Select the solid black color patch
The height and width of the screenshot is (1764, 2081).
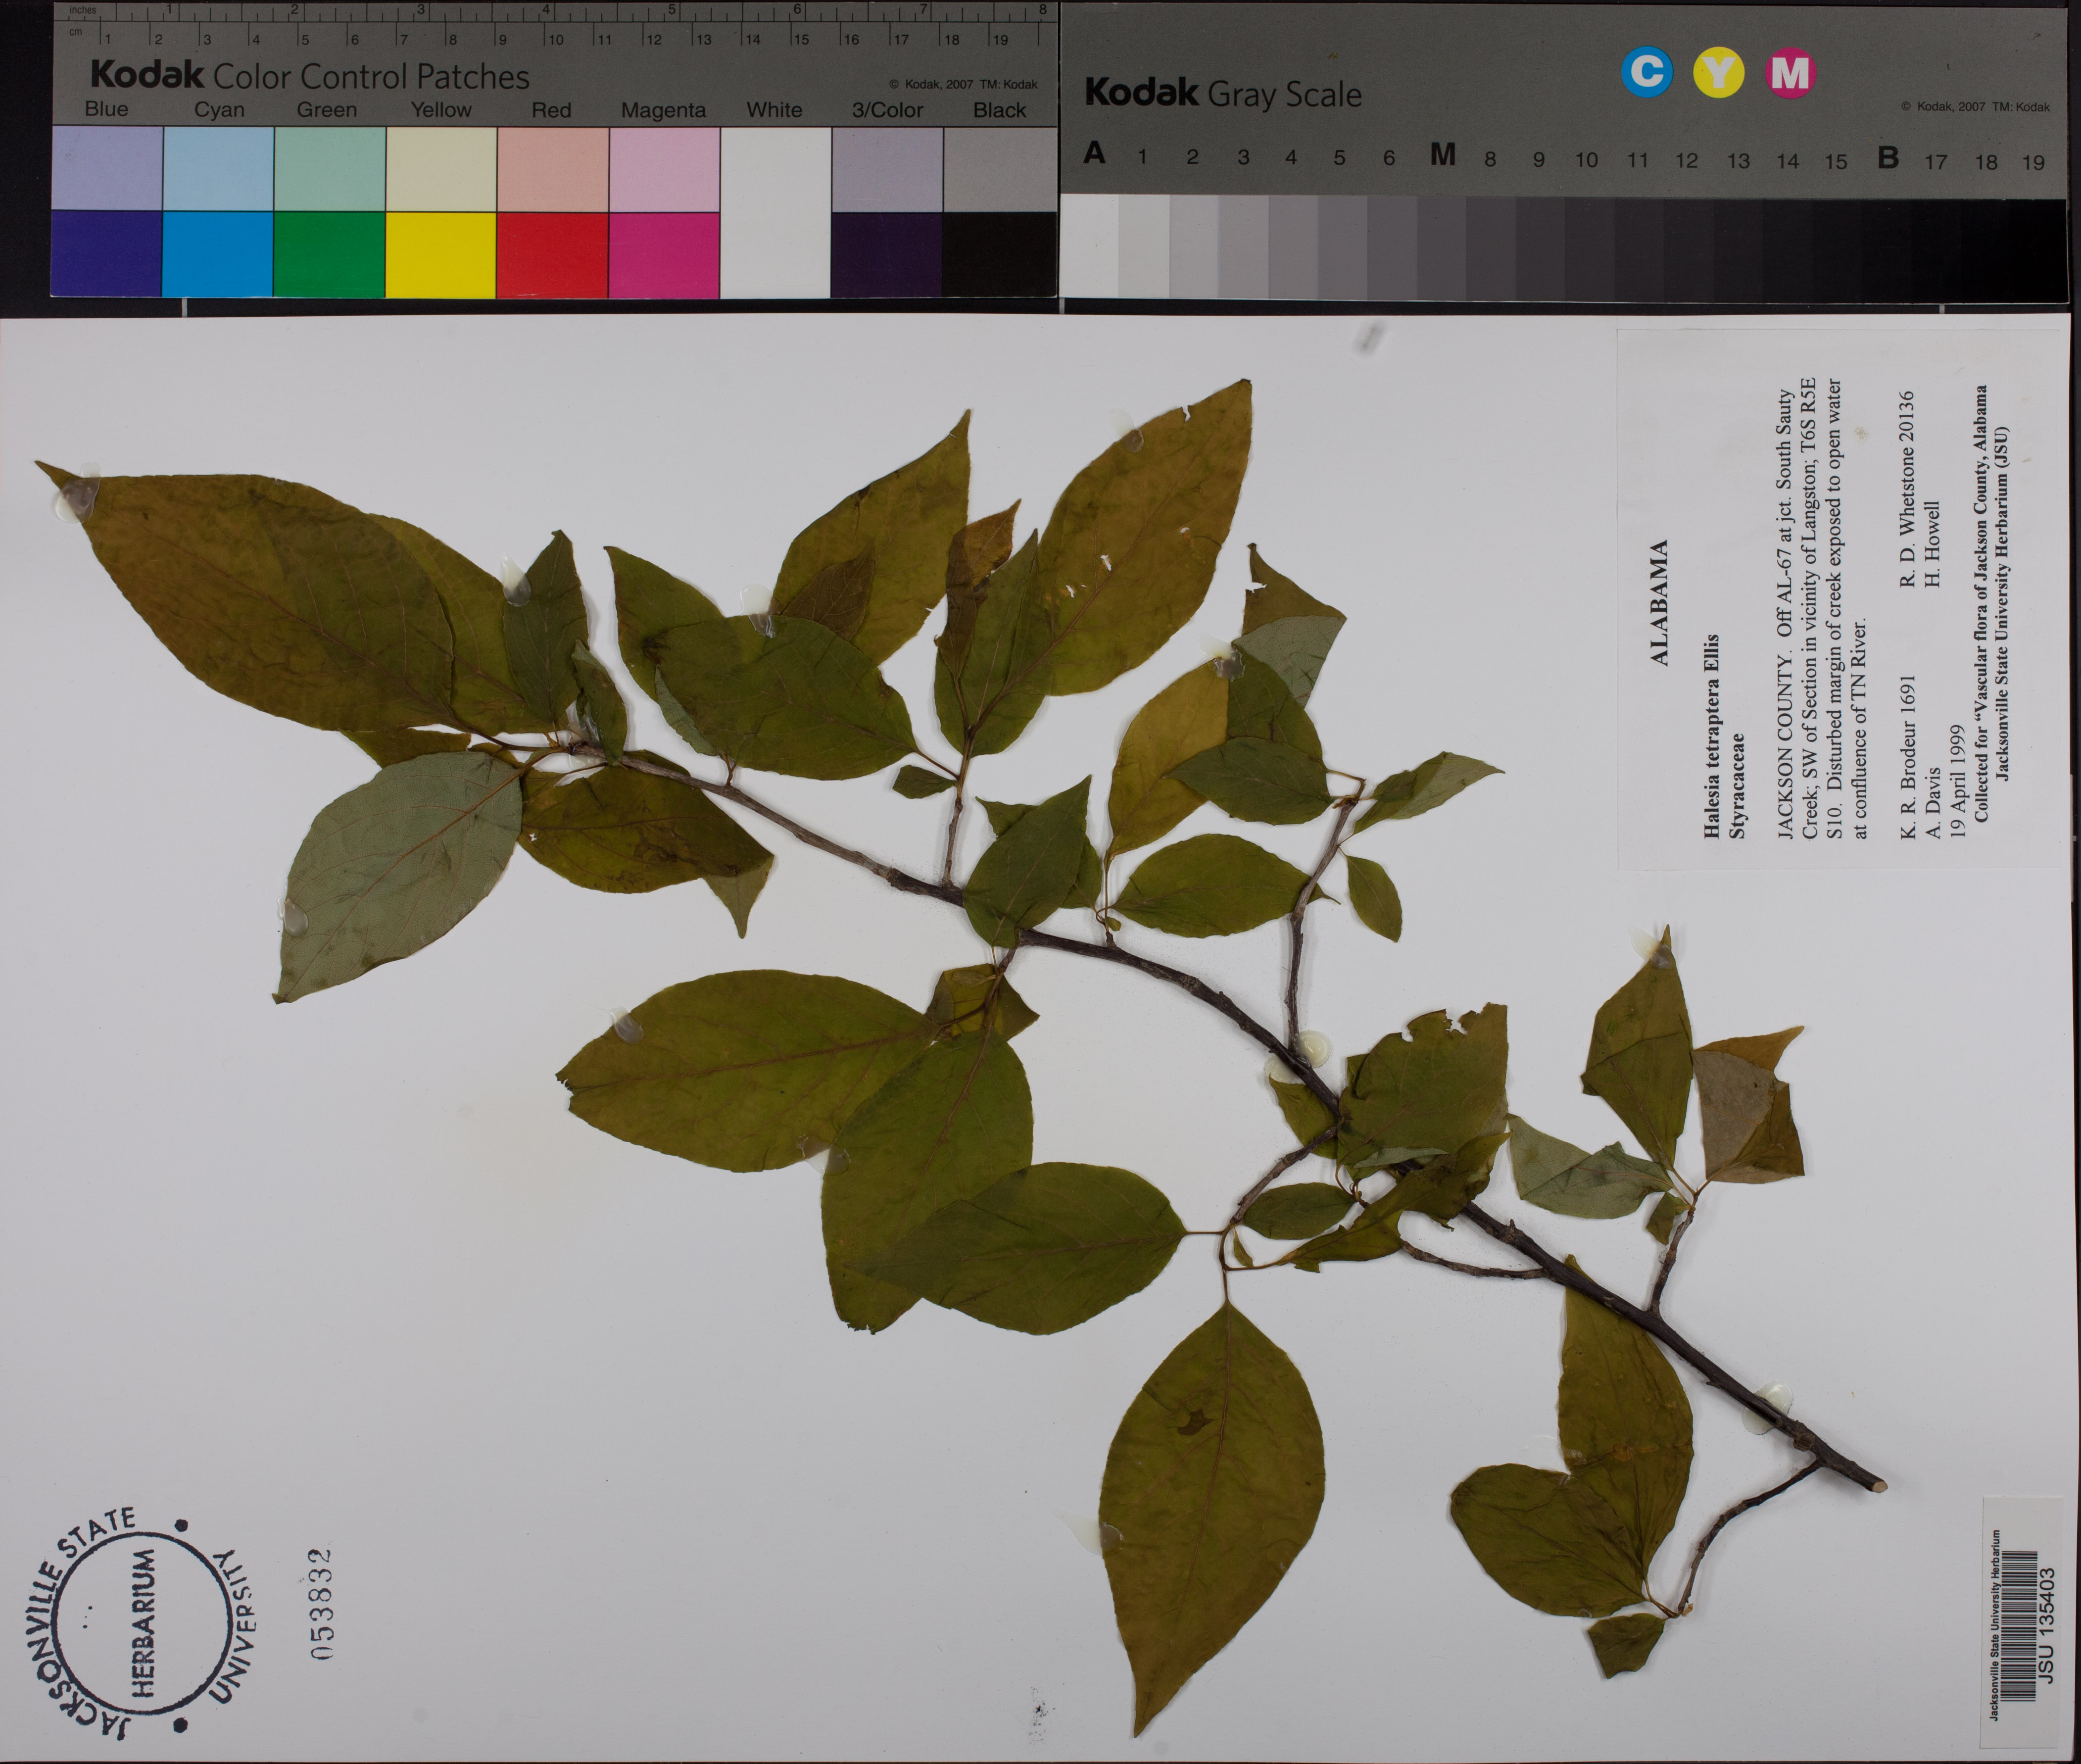click(x=999, y=254)
